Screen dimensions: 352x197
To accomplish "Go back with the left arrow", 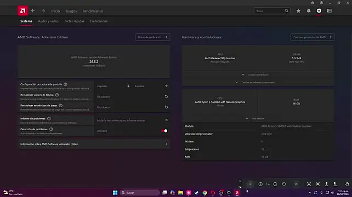I will [x=33, y=11].
